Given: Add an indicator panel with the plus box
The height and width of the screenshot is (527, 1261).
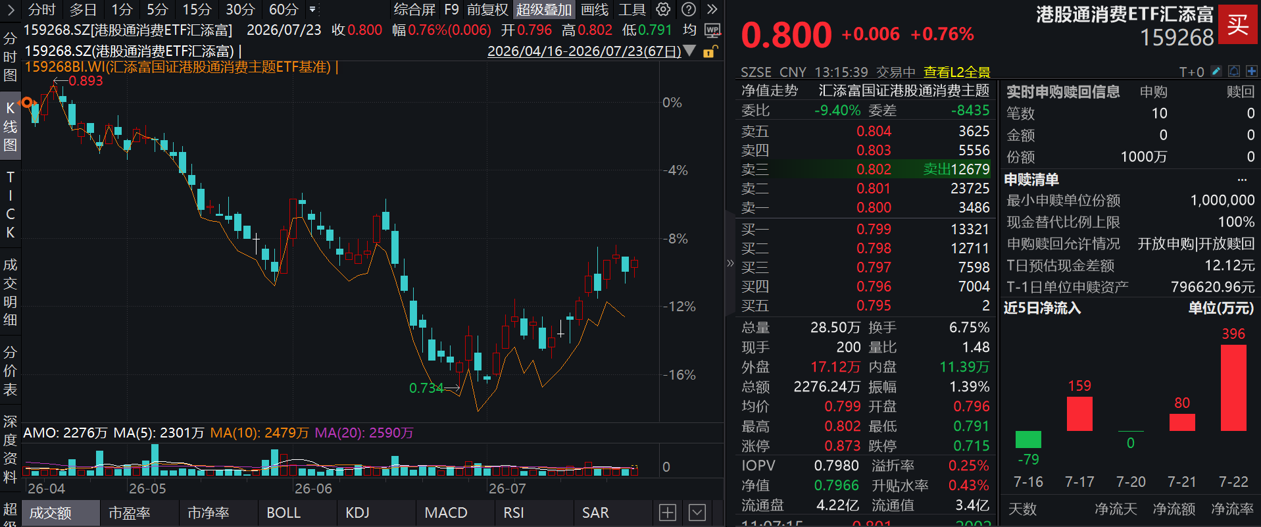Looking at the screenshot, I should pos(668,513).
